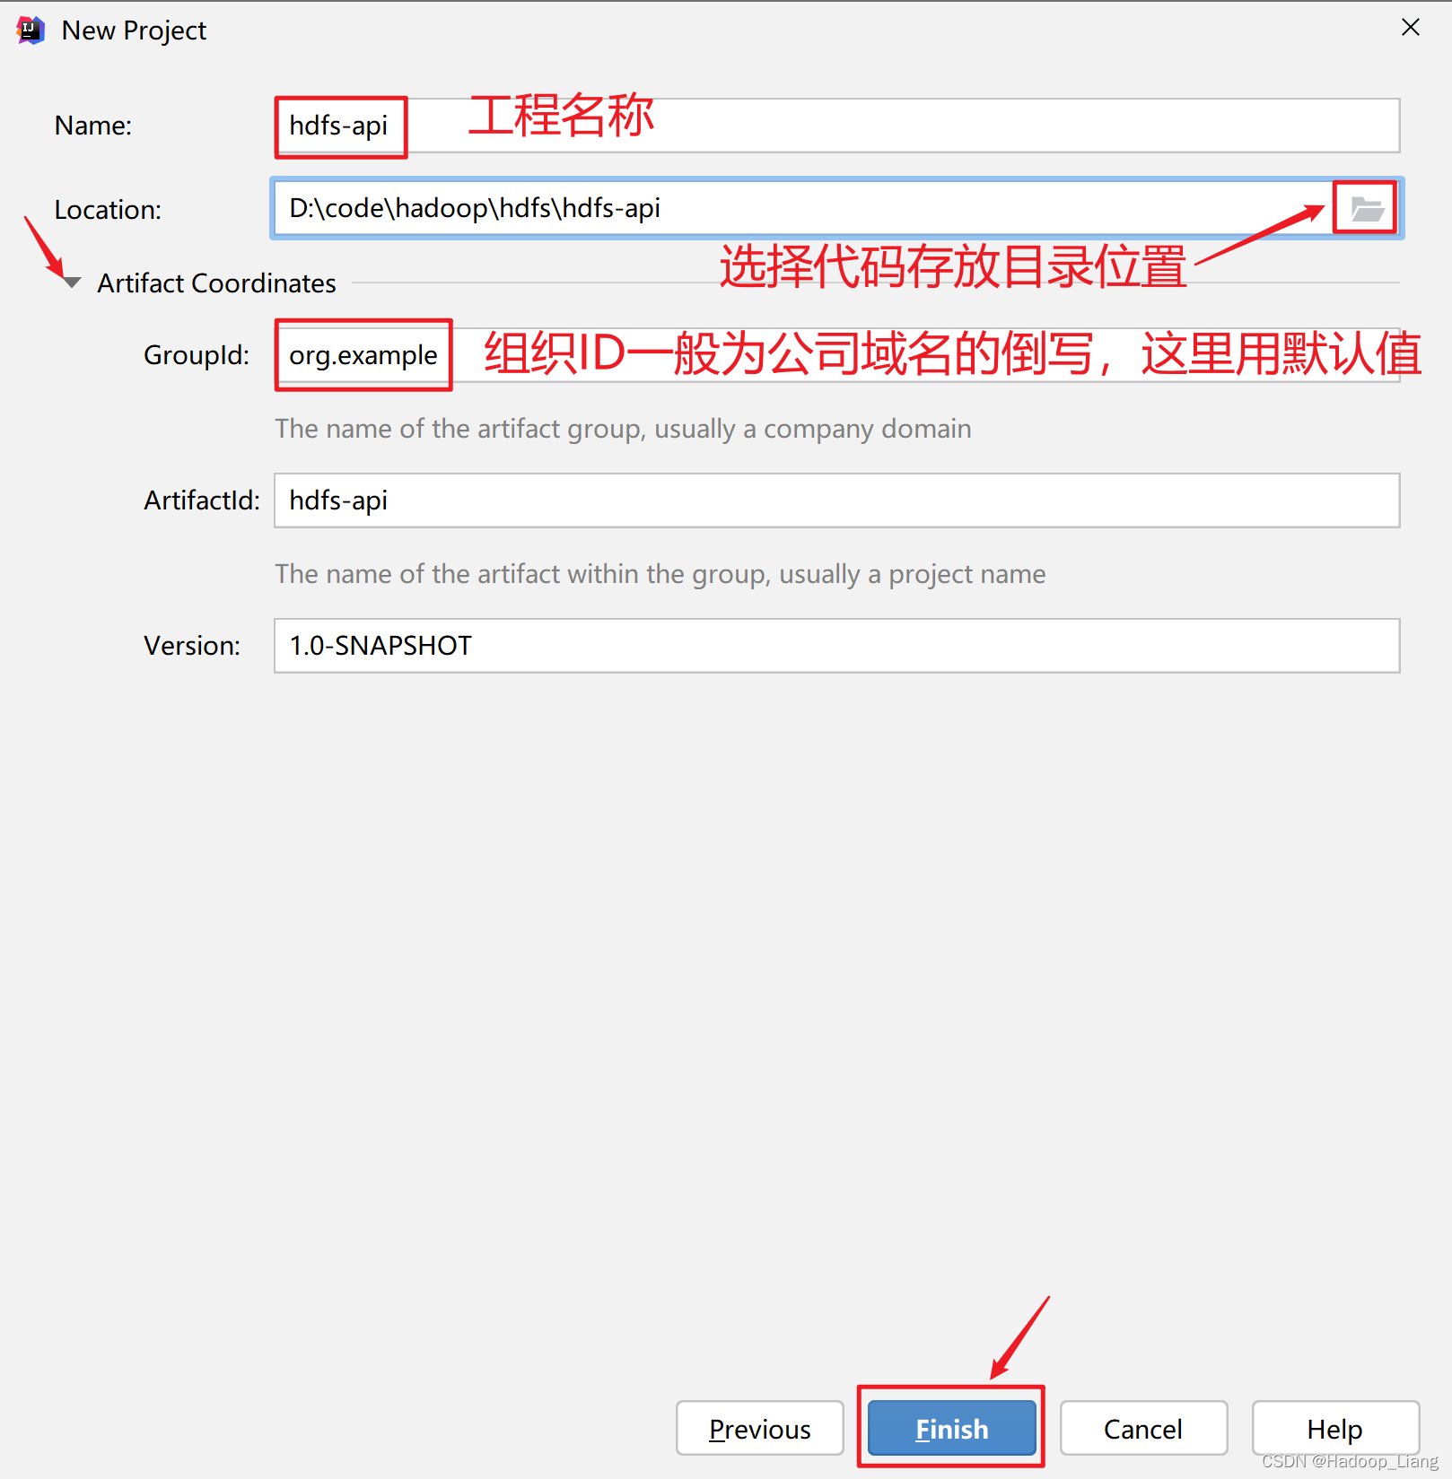Screen dimensions: 1452x1479
Task: Cancel the New Project dialog
Action: pyautogui.click(x=1143, y=1428)
